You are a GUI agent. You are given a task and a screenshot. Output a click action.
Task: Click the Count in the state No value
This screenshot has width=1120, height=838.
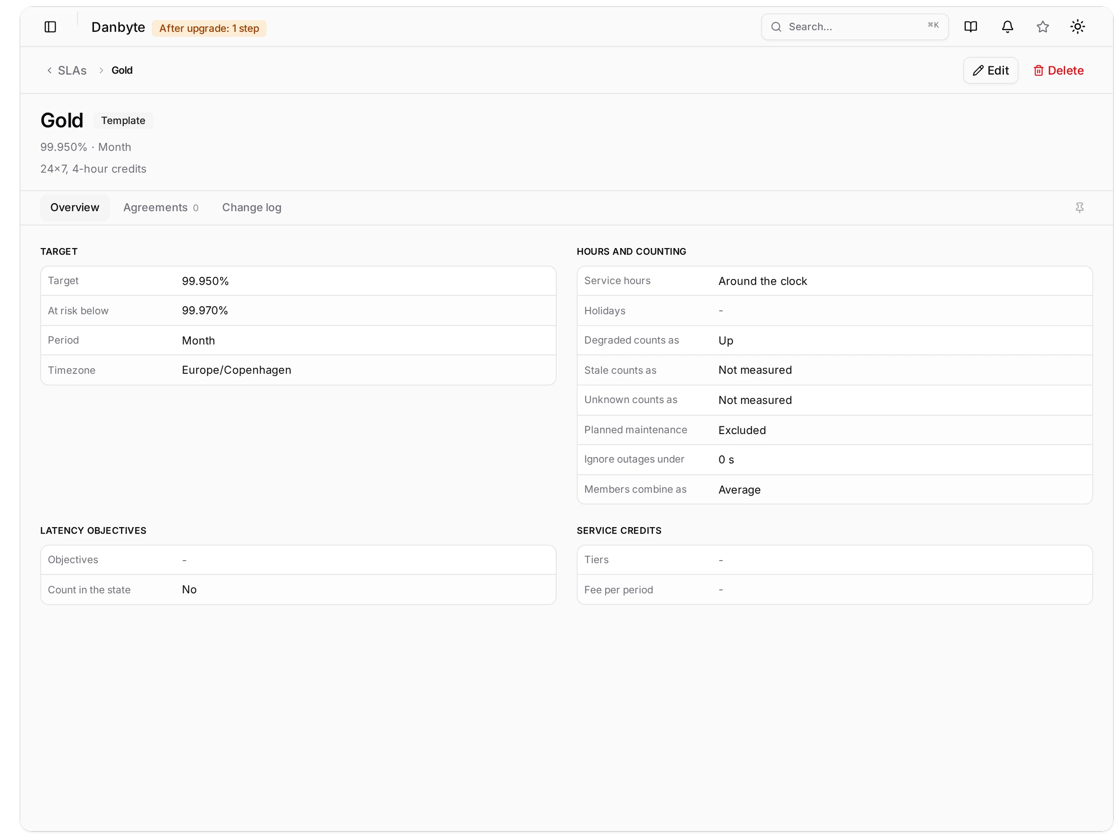click(x=189, y=589)
